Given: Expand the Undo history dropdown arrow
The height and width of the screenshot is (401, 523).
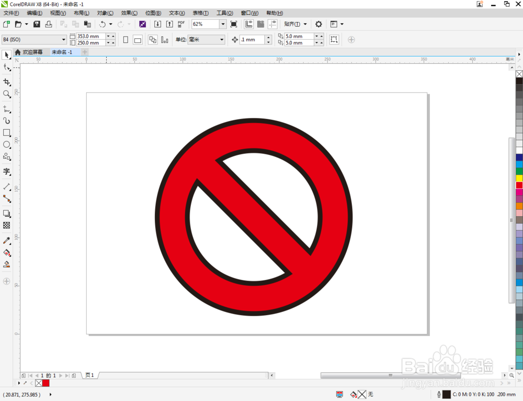Looking at the screenshot, I should click(x=111, y=24).
